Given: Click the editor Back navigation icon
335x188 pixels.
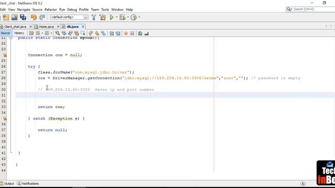Looking at the screenshot, I should pyautogui.click(x=38, y=33).
